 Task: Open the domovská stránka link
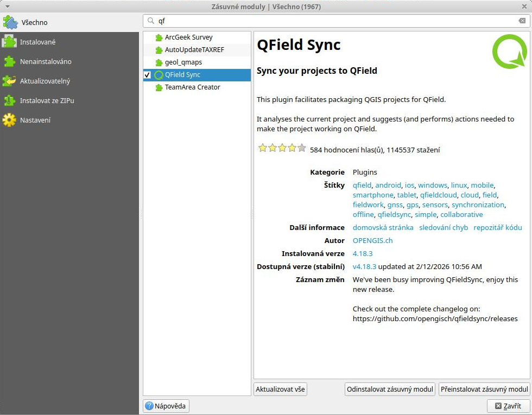tap(383, 227)
